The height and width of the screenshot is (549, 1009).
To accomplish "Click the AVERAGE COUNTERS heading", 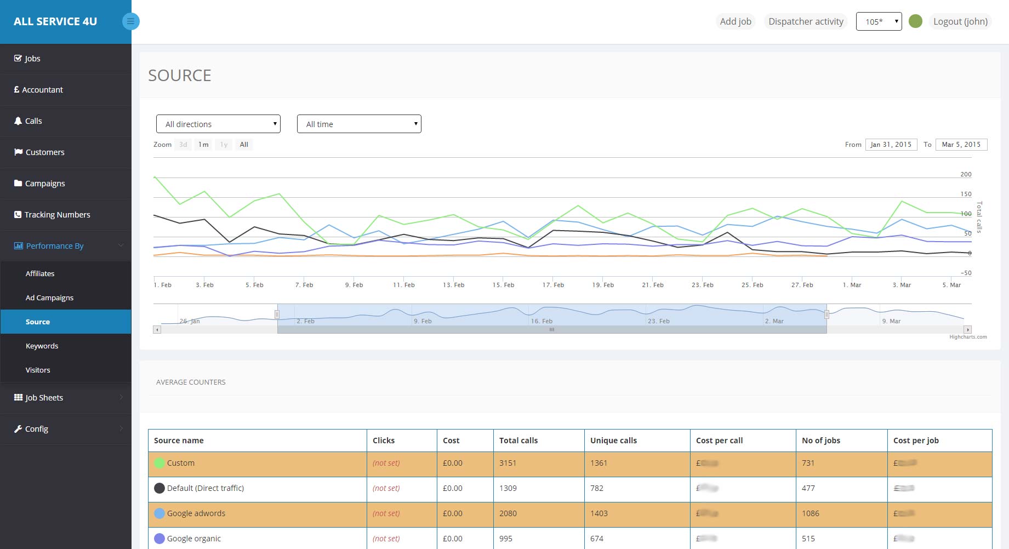I will tap(191, 382).
